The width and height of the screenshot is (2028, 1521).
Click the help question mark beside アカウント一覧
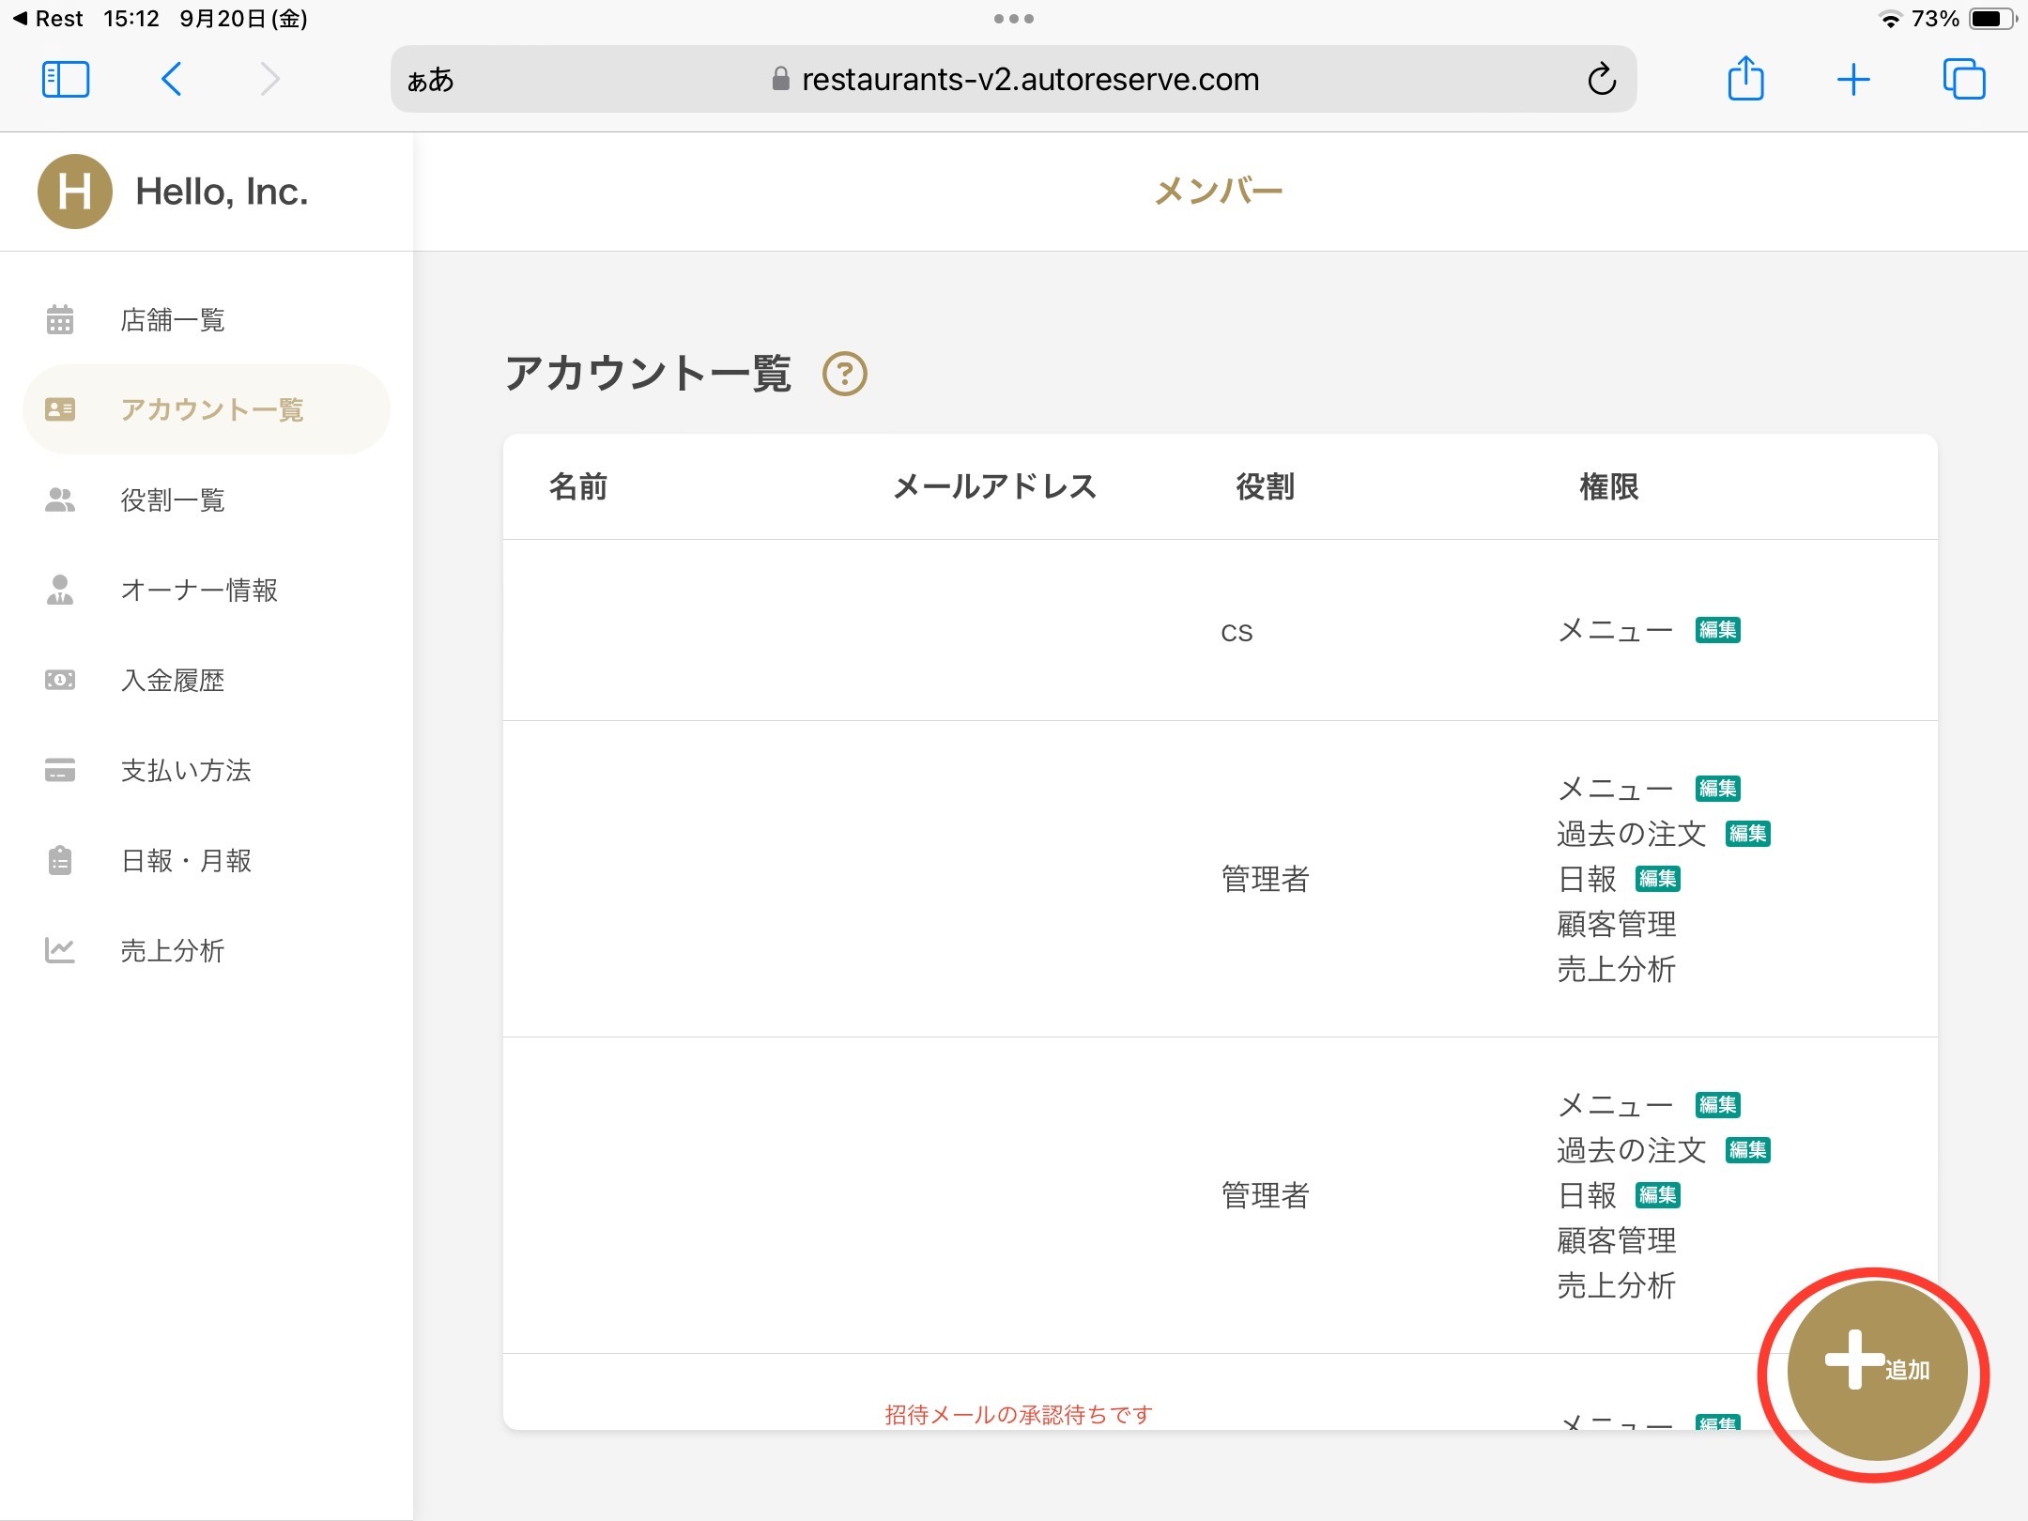coord(844,374)
